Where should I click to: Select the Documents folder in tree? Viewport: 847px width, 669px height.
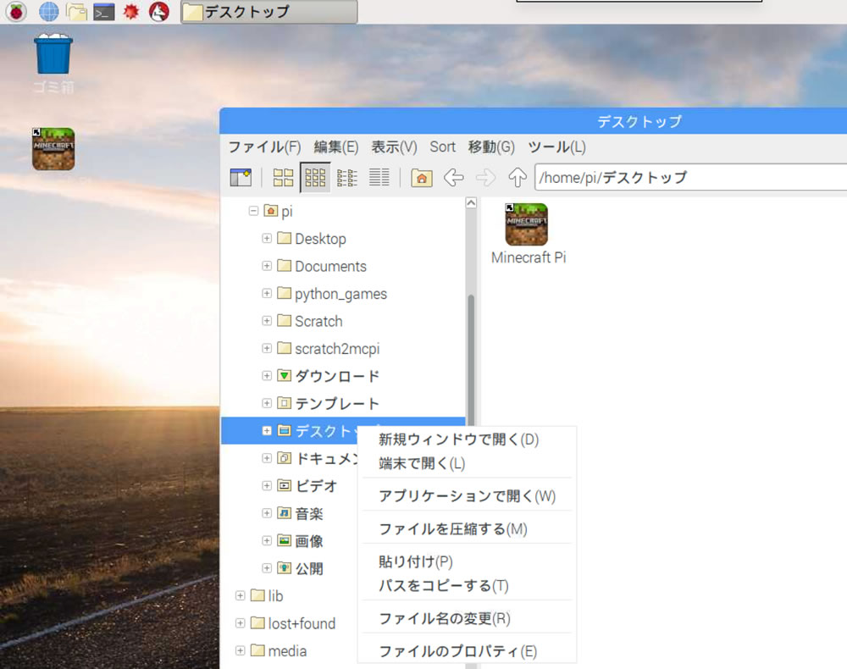(x=321, y=266)
